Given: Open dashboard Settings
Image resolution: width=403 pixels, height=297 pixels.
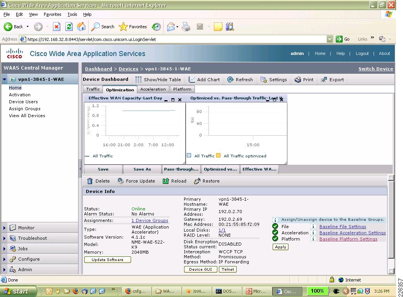Looking at the screenshot, I should coord(274,80).
